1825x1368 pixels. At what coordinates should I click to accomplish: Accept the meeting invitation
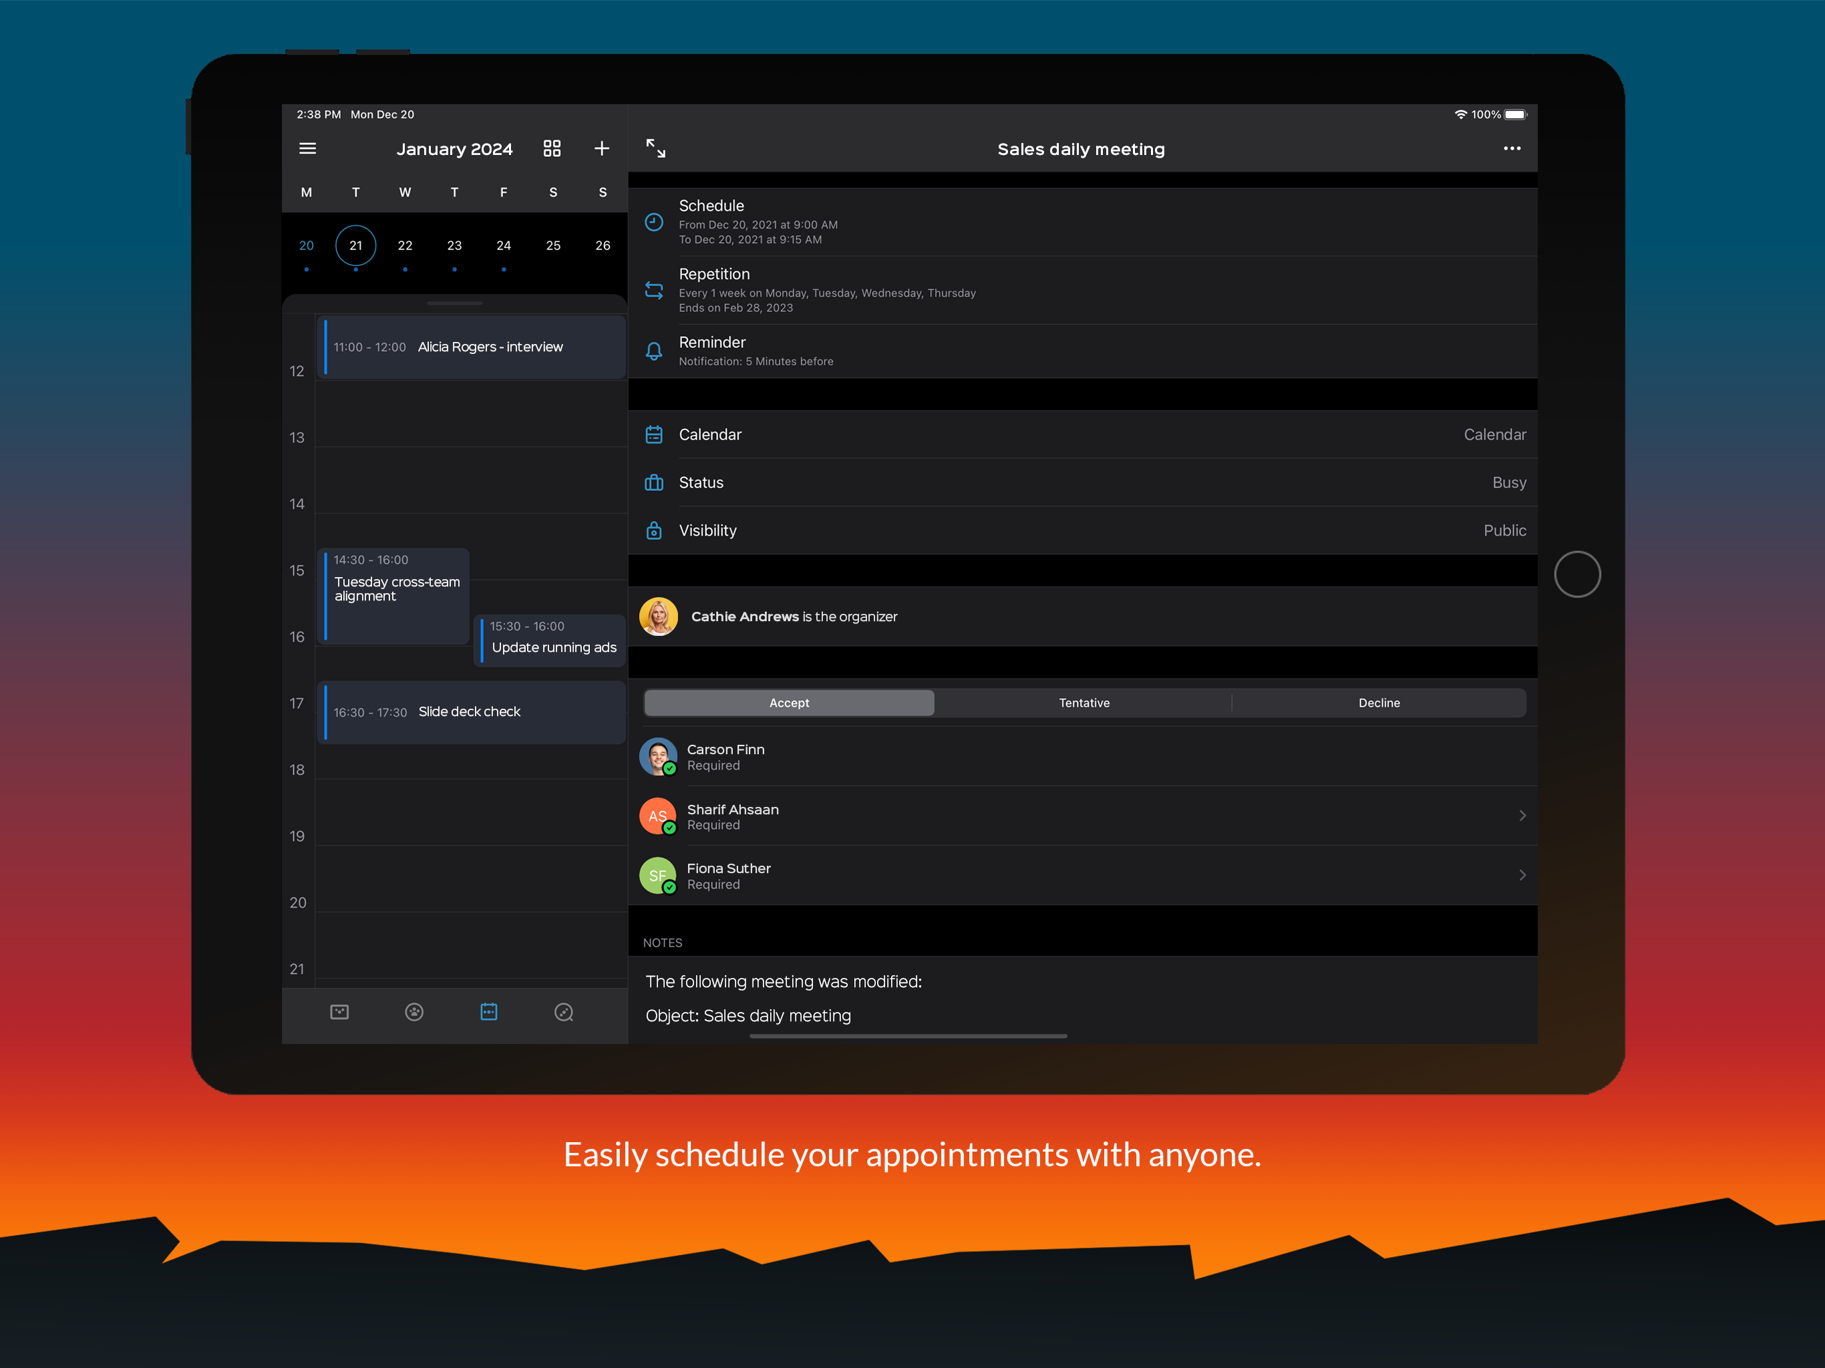pos(789,703)
